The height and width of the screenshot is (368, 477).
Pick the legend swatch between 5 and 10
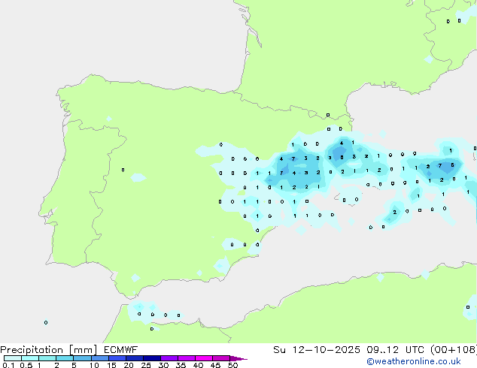(x=82, y=358)
